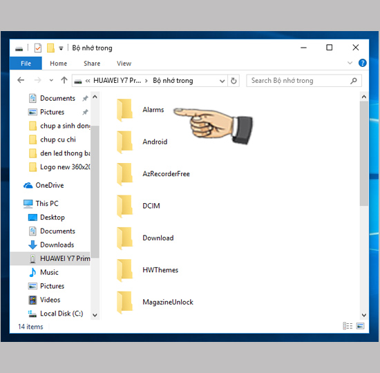Viewport: 380px width, 373px height.
Task: Switch to the View ribbon tab
Action: [124, 64]
